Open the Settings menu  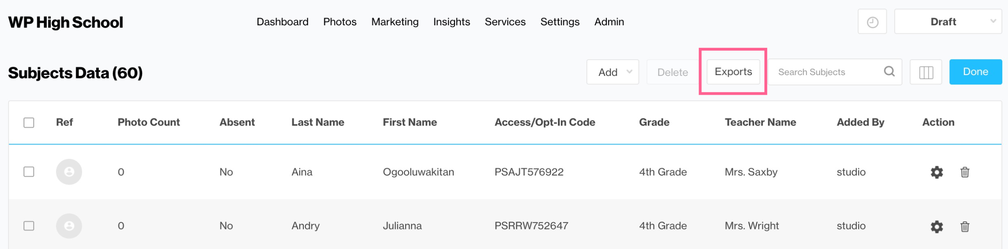coord(560,22)
